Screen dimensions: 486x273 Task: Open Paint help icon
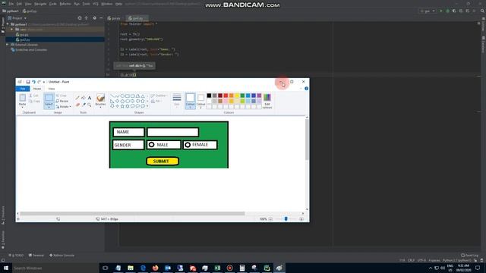coord(306,89)
